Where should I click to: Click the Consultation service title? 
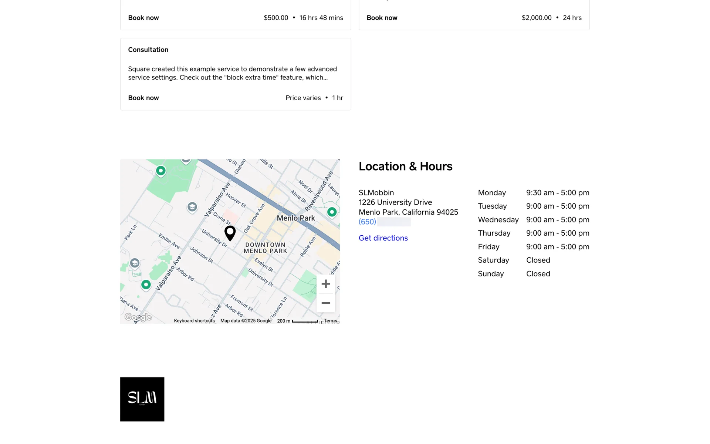[148, 50]
